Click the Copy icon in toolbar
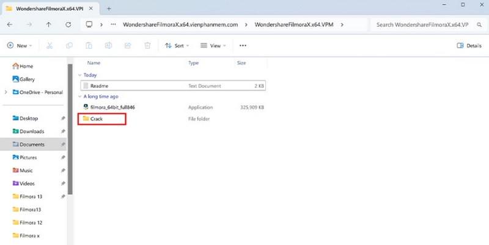Viewport: 489px width, 245px height. (69, 45)
